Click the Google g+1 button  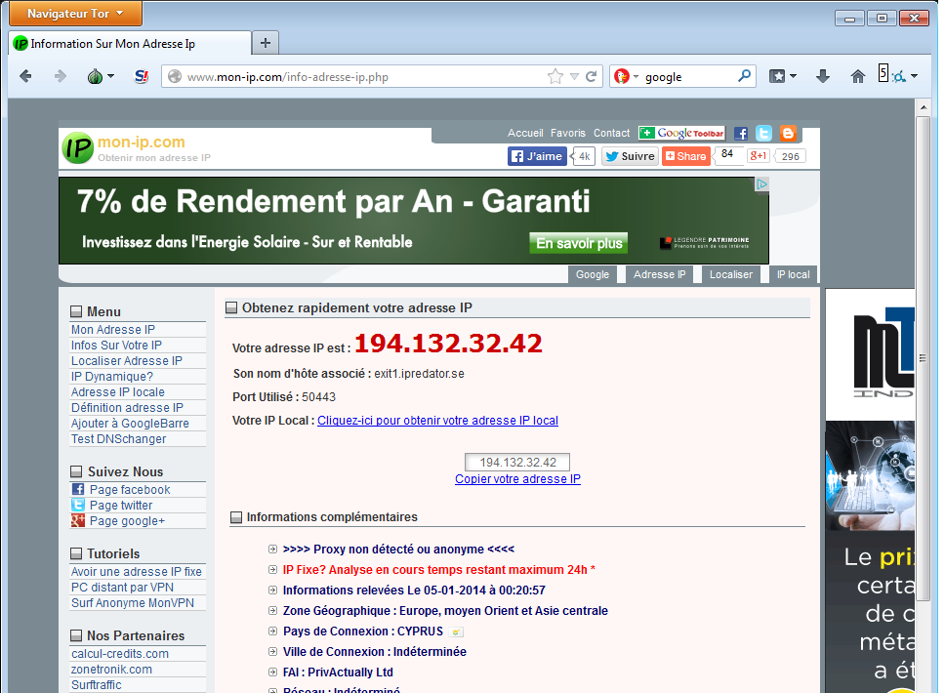(759, 156)
